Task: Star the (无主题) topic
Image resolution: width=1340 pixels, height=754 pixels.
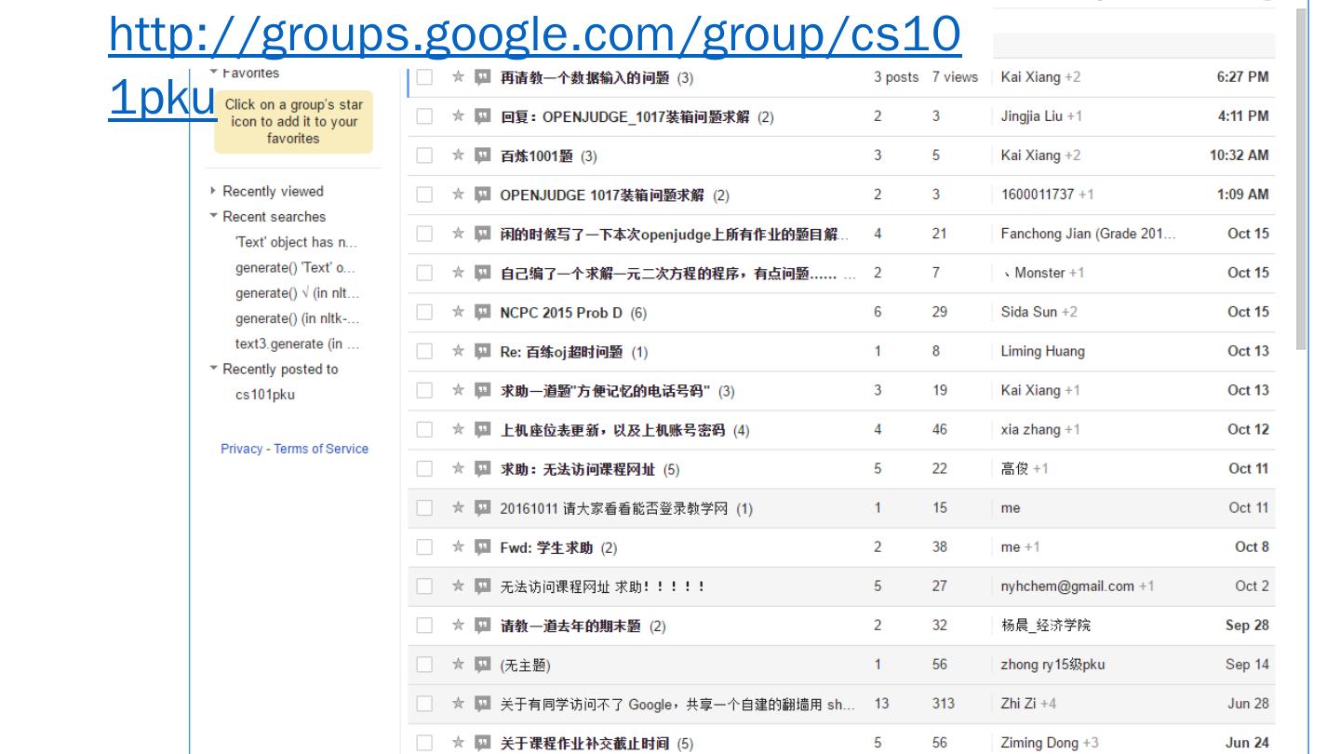Action: point(458,665)
